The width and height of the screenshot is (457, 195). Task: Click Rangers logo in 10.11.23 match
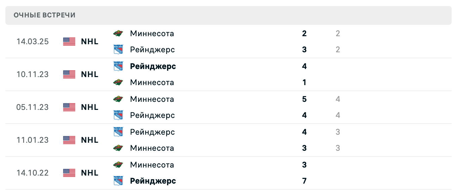(x=118, y=66)
